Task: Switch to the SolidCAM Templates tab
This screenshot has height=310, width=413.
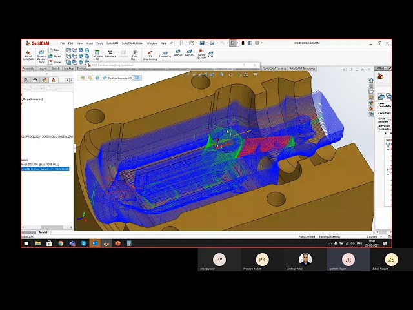Action: pyautogui.click(x=302, y=68)
